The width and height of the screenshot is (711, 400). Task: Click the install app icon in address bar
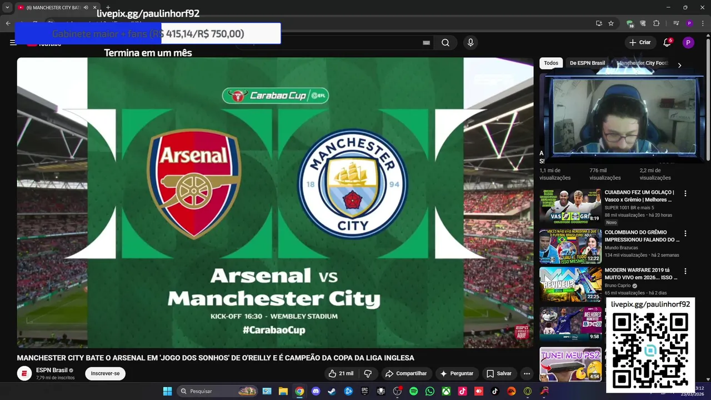pyautogui.click(x=599, y=23)
